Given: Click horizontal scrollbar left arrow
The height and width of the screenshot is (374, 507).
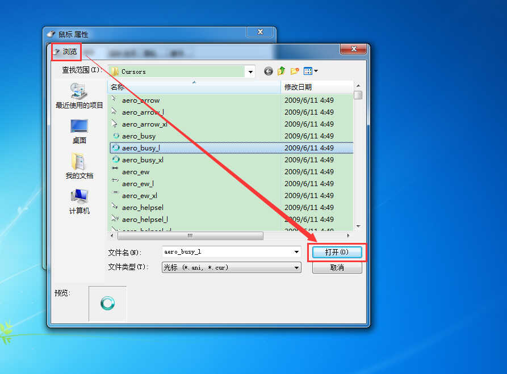Looking at the screenshot, I should tap(112, 236).
